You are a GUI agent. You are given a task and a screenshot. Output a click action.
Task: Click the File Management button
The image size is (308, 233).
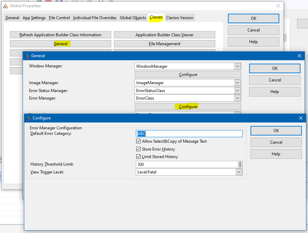pos(165,44)
